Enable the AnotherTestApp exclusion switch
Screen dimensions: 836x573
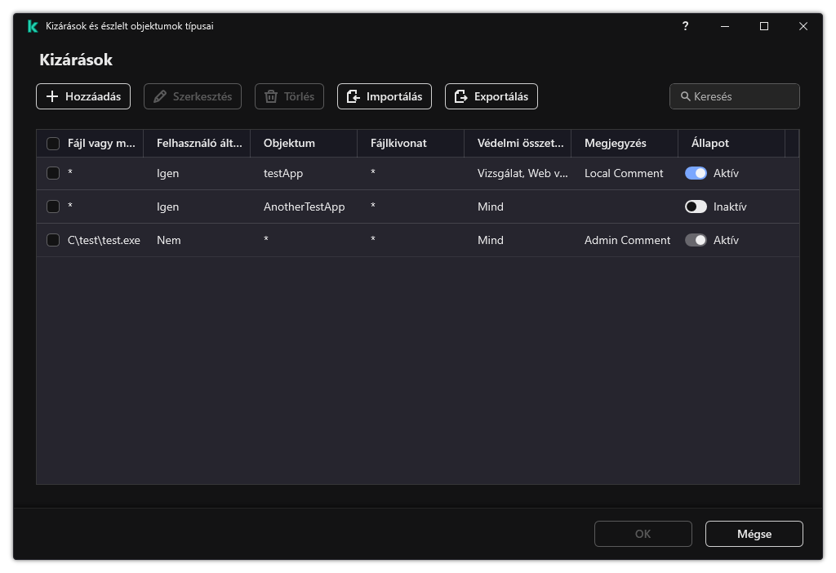click(696, 207)
